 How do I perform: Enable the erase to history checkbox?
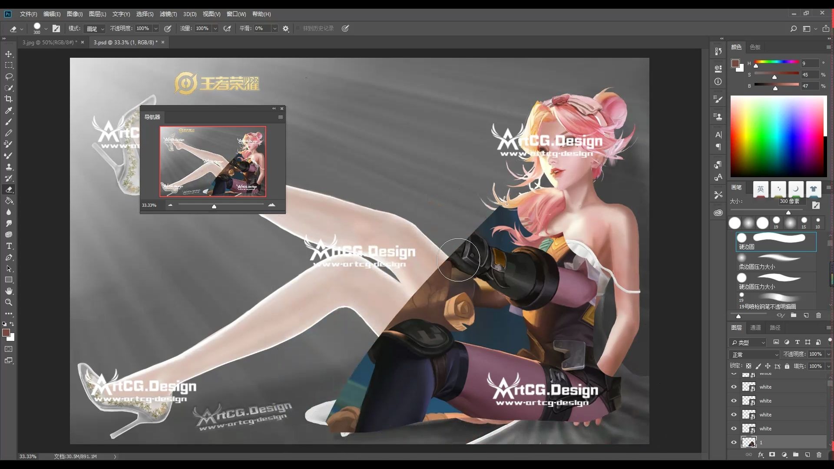[x=298, y=28]
